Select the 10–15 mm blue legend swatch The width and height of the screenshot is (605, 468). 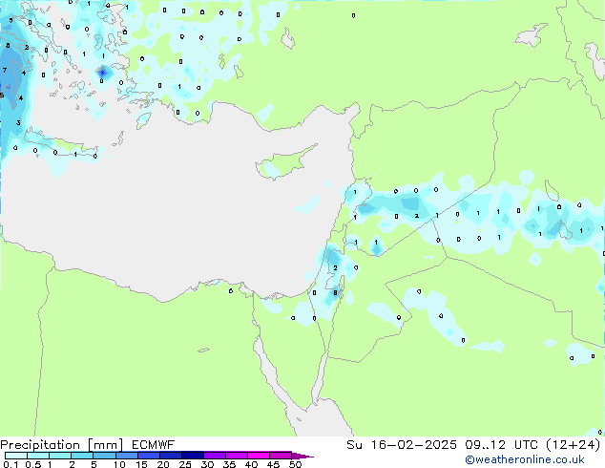pos(126,456)
